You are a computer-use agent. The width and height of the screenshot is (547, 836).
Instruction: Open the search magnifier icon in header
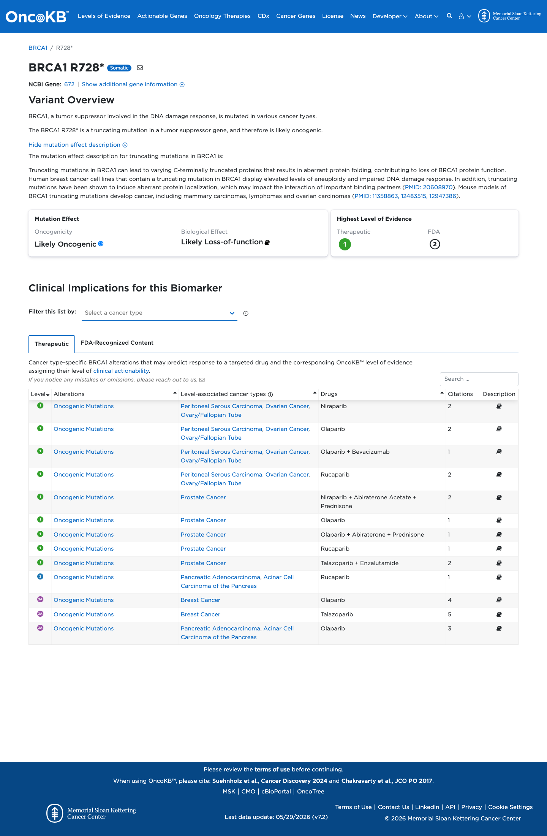coord(449,16)
